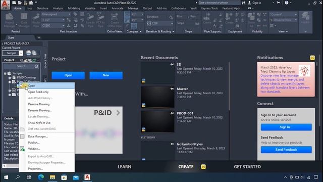
Task: Switch to the Isos ribbon tab
Action: [x=30, y=8]
